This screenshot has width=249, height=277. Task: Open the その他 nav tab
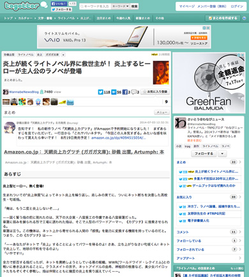(160, 19)
